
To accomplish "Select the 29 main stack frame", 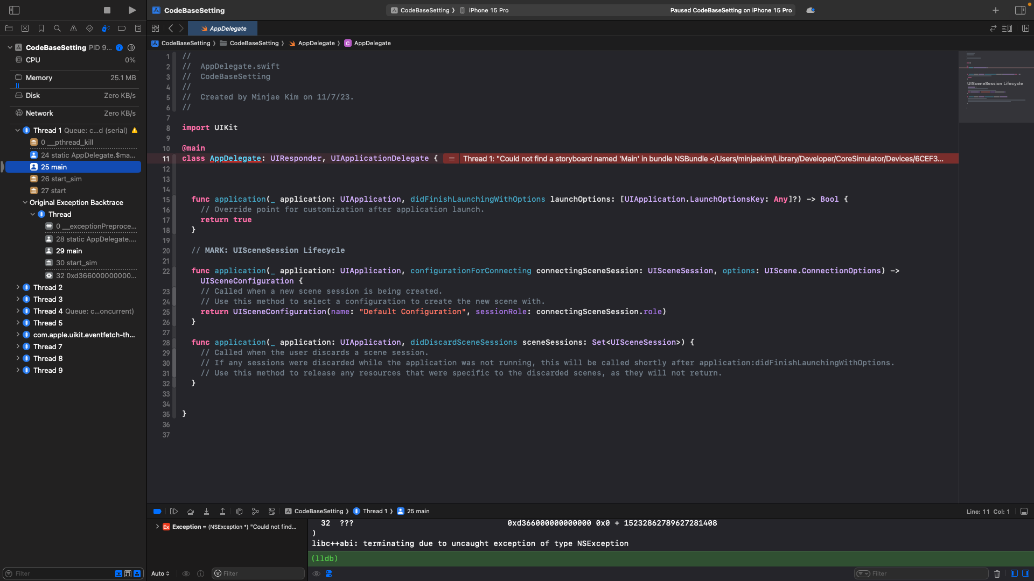I will [69, 251].
